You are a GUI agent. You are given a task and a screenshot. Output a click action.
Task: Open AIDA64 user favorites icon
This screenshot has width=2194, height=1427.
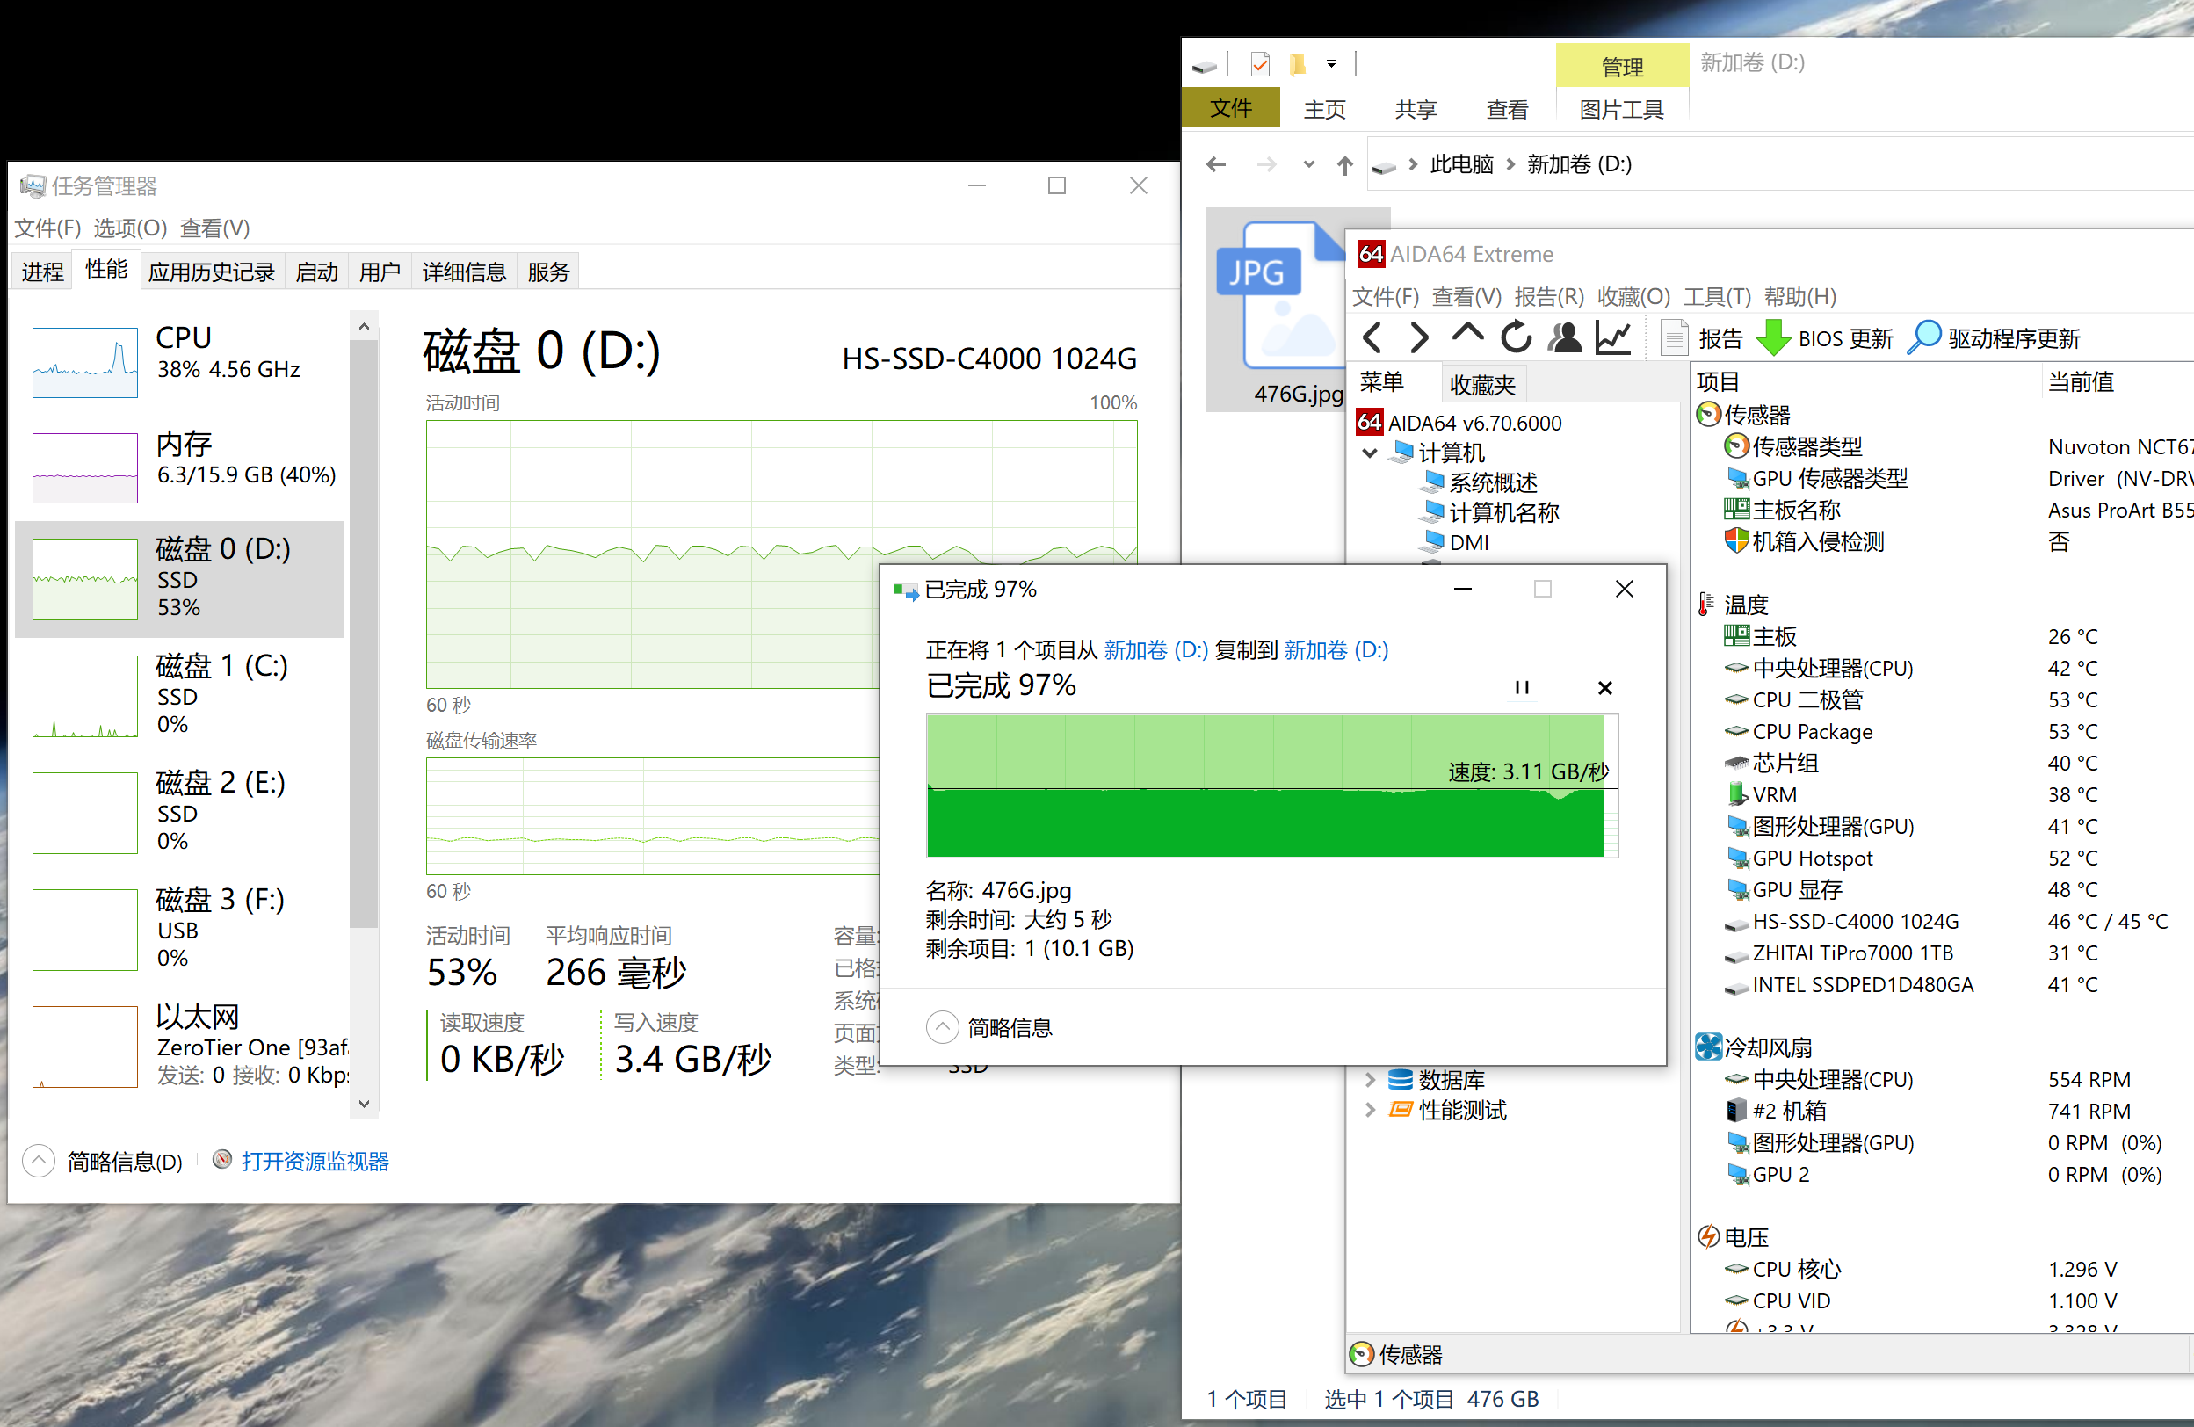(1564, 338)
